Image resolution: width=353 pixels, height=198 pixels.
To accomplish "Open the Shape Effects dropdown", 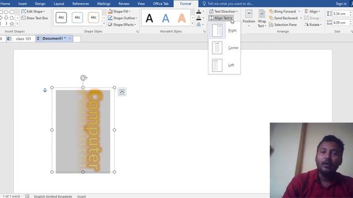I will 122,25.
